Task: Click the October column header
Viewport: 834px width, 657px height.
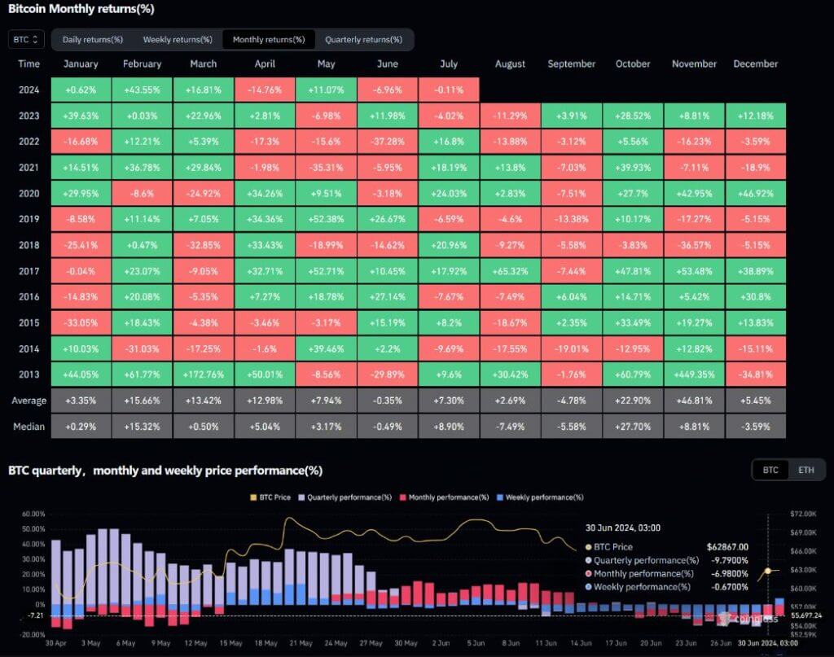Action: click(633, 64)
